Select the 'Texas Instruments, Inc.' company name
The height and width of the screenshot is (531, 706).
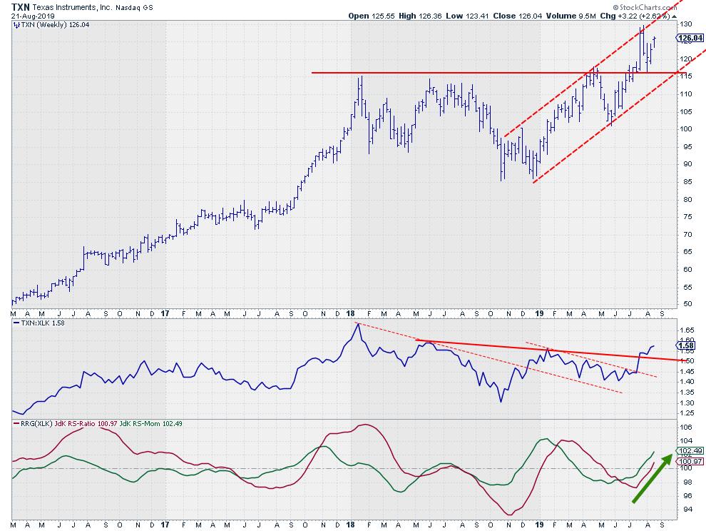[x=72, y=8]
